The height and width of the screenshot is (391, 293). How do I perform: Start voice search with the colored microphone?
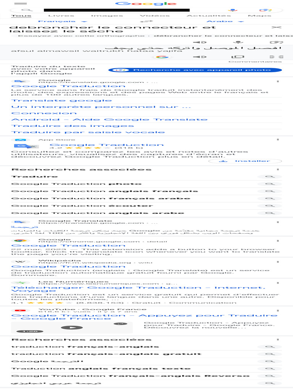(x=233, y=10)
